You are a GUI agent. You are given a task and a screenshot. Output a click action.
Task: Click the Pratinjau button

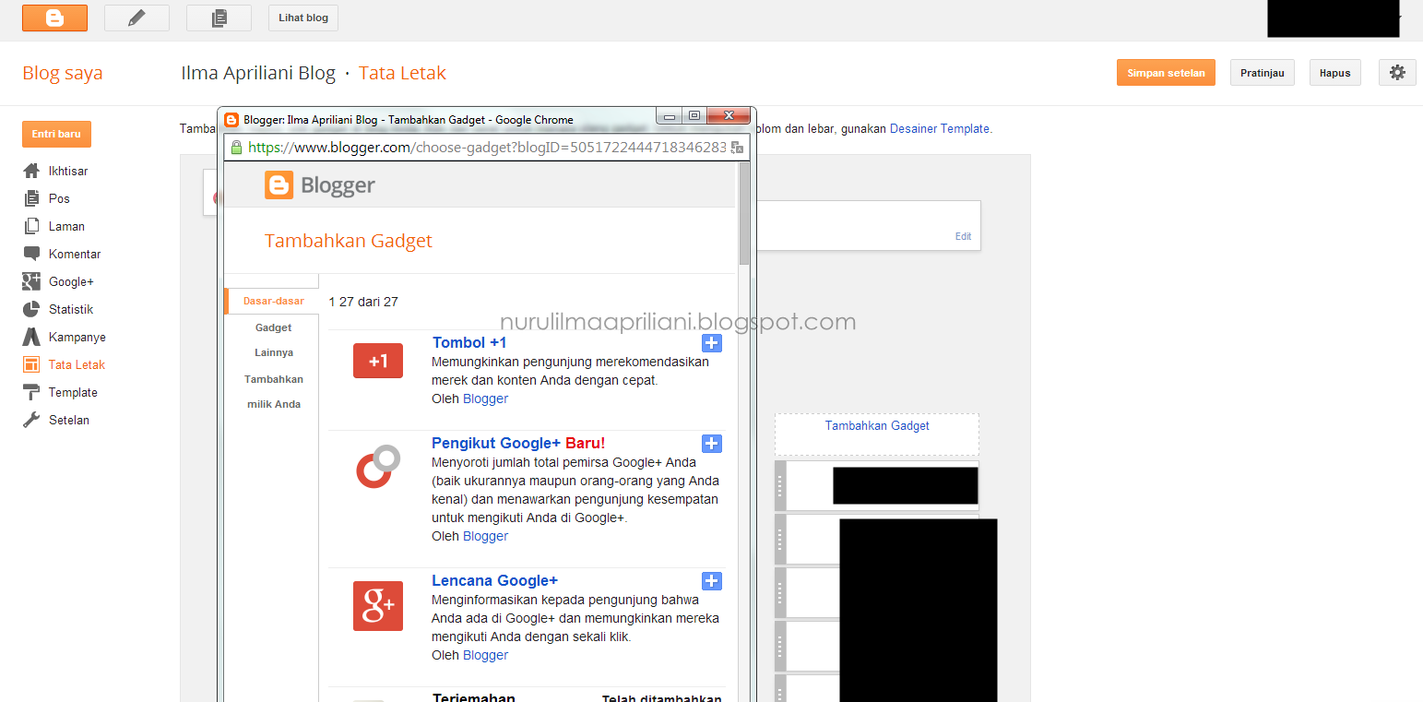pos(1263,73)
